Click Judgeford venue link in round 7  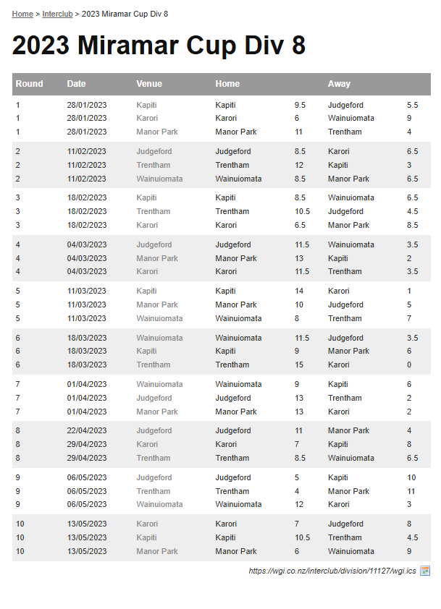[x=154, y=398]
